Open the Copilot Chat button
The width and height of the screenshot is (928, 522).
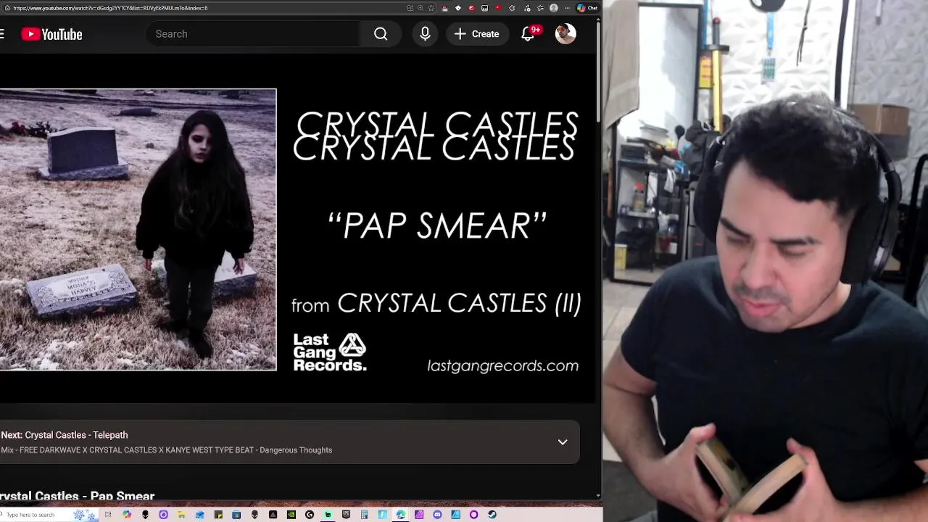(x=587, y=8)
